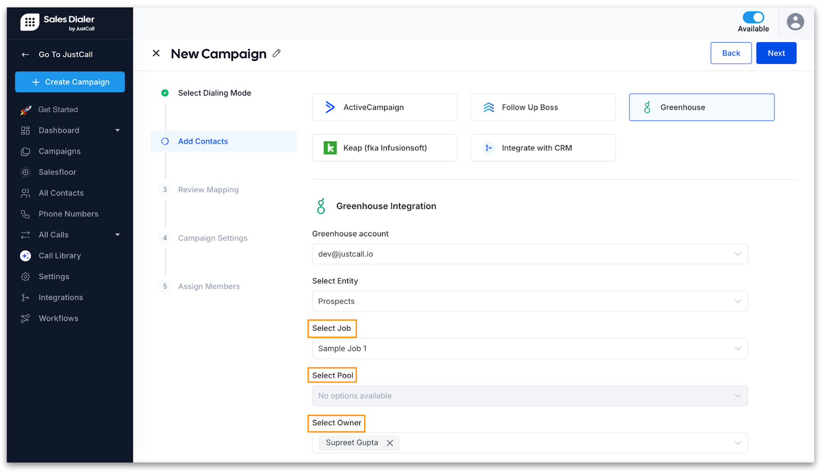Click the Back button
The width and height of the screenshot is (823, 472).
pos(731,54)
